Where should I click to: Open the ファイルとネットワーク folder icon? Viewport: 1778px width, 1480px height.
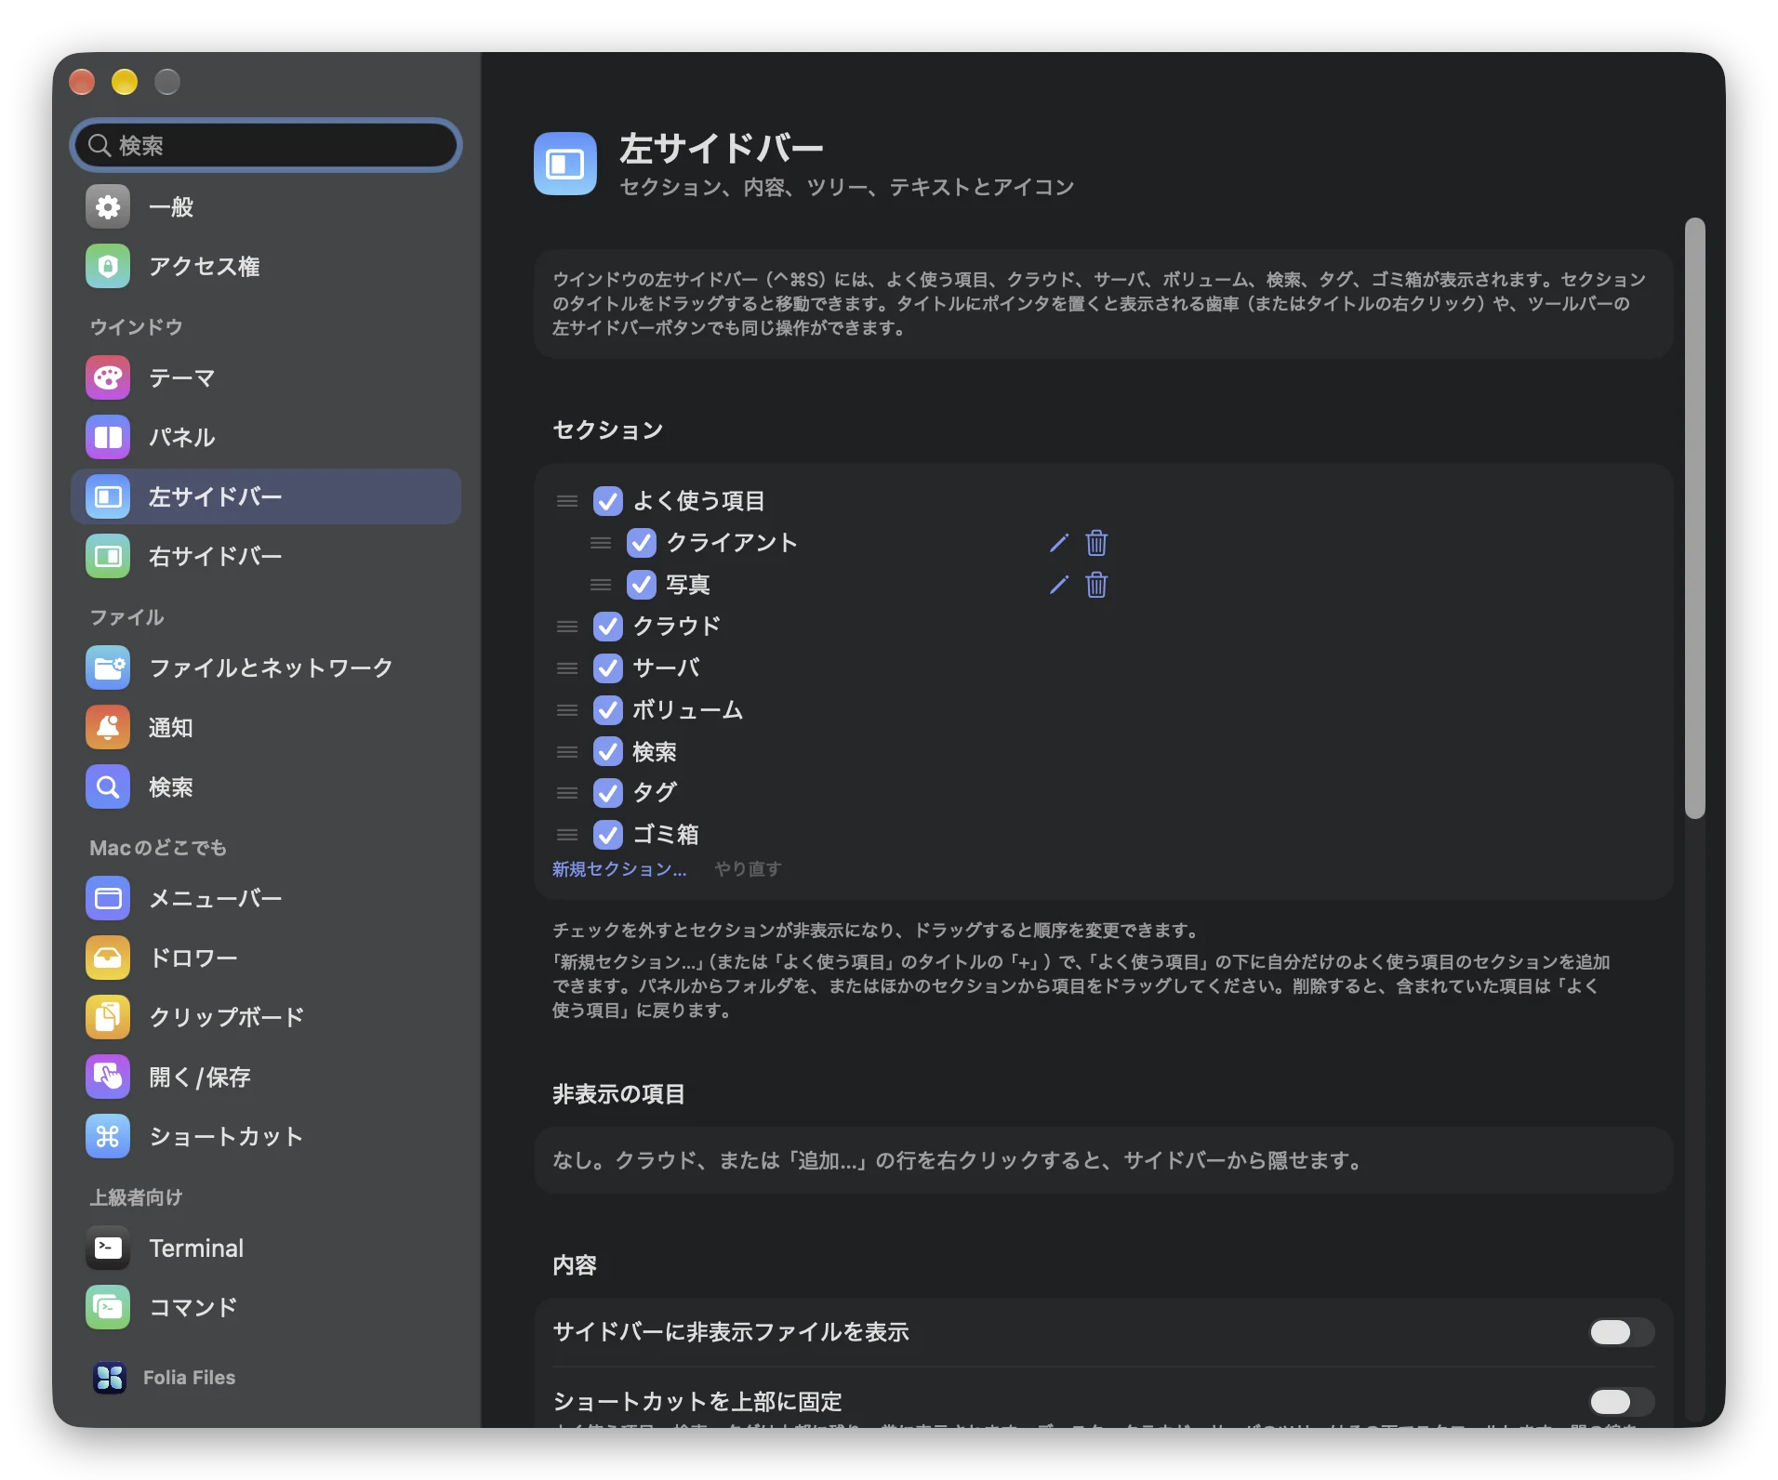[x=108, y=667]
